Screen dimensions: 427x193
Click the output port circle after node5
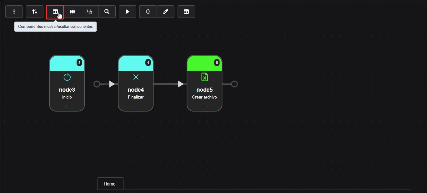tap(234, 84)
